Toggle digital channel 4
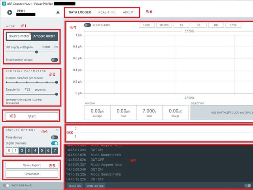This screenshot has height=190, width=253. click(35, 150)
